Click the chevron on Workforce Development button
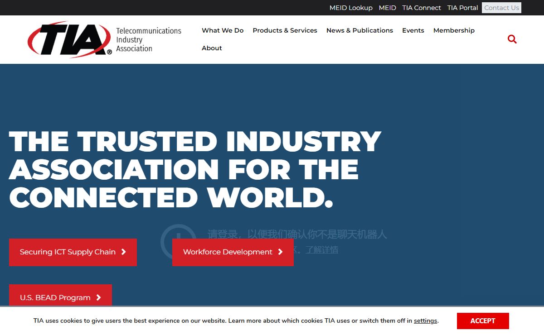The width and height of the screenshot is (544, 335). (280, 252)
